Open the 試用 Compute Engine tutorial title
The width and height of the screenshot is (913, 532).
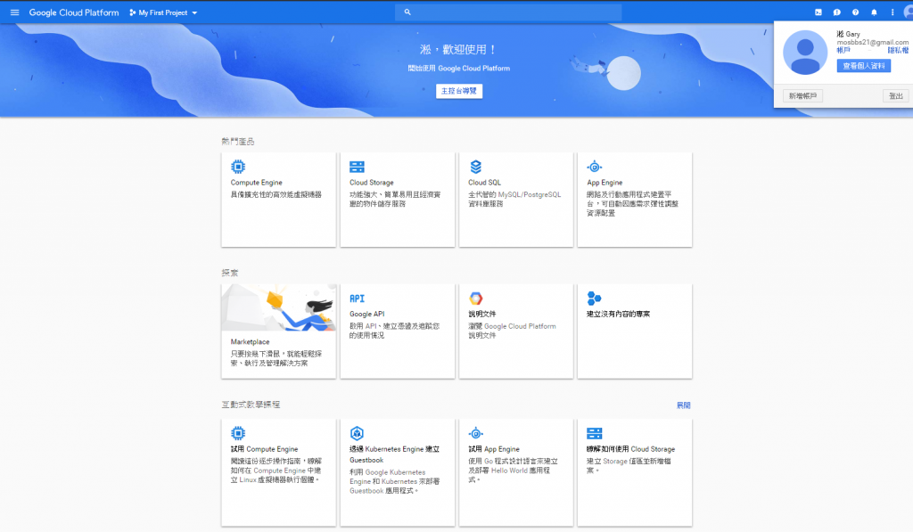264,449
